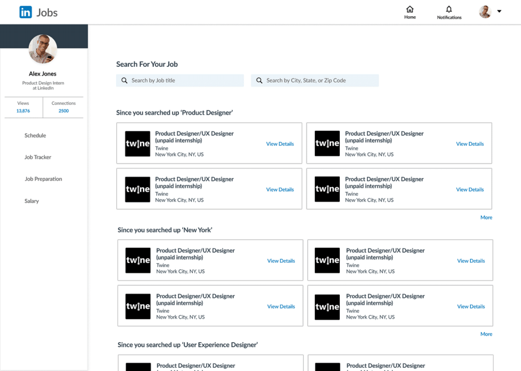The width and height of the screenshot is (521, 371).
Task: Click 'Product Design Intern at LinkedIn' subtitle
Action: click(43, 85)
